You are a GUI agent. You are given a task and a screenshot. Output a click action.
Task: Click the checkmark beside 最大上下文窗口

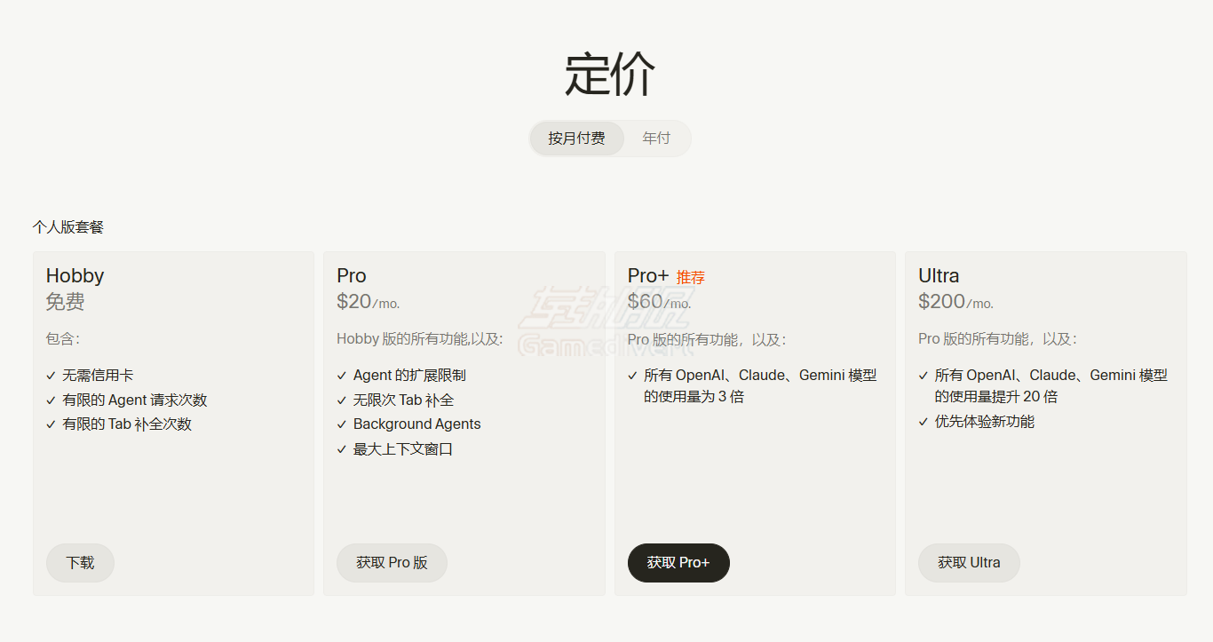(x=342, y=449)
